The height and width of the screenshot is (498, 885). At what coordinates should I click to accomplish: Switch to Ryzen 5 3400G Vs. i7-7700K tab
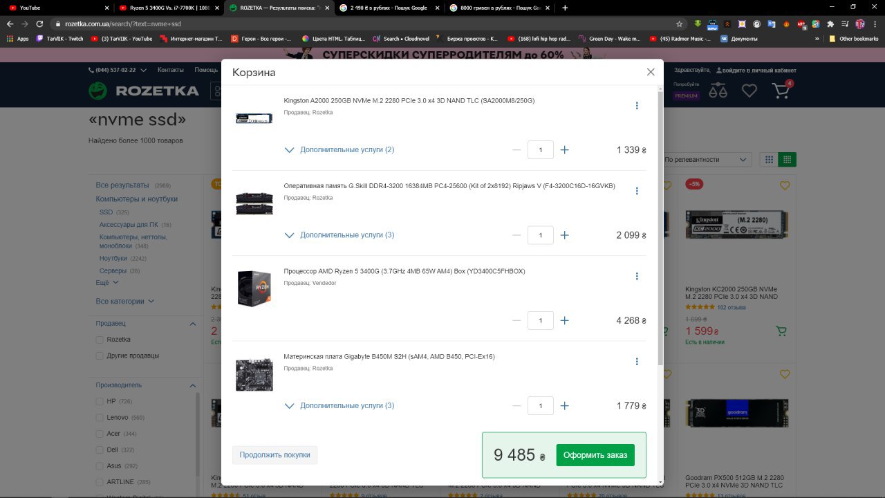[169, 8]
